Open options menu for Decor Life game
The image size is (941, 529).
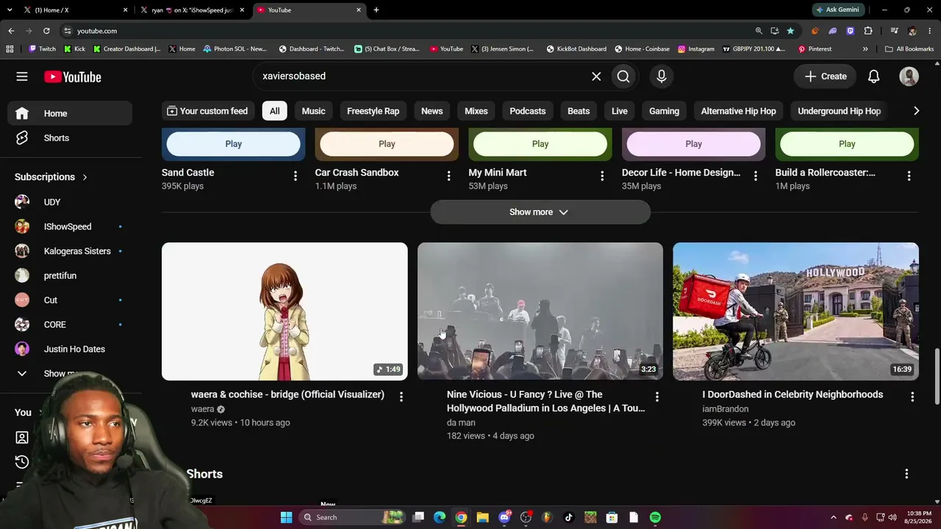[755, 176]
